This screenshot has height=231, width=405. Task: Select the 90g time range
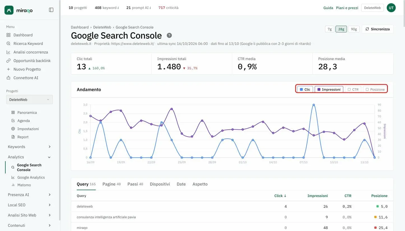tap(354, 29)
